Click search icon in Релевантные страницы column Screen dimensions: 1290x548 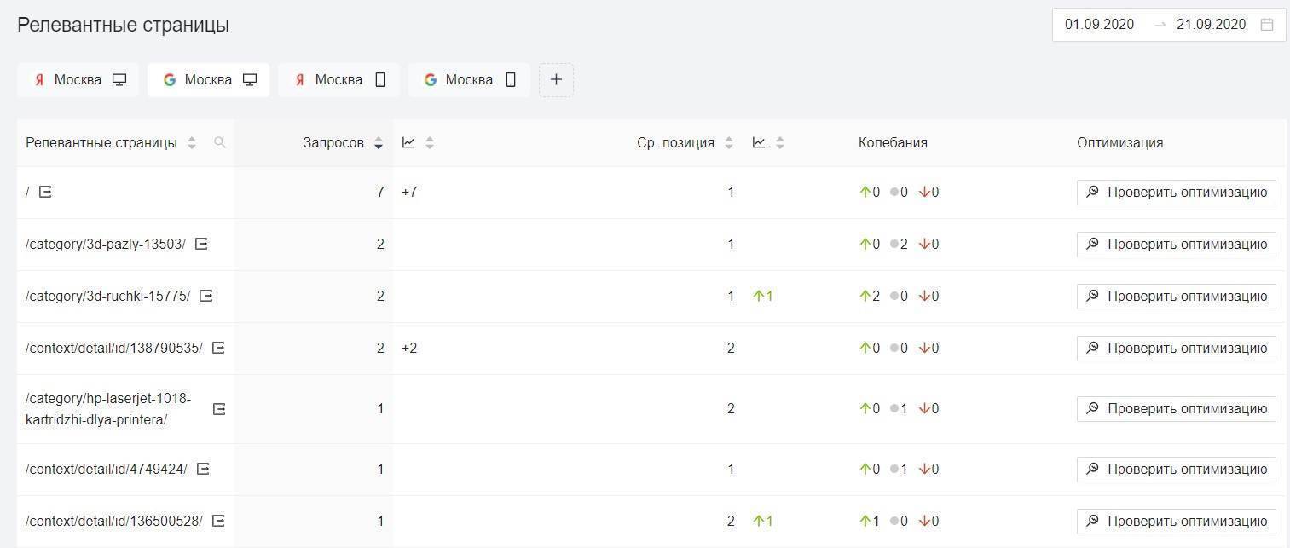pyautogui.click(x=220, y=142)
